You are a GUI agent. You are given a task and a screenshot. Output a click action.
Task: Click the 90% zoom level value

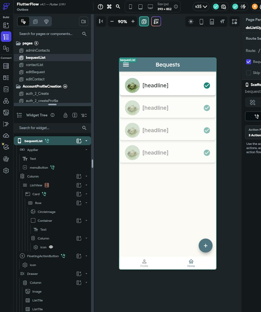coord(122,21)
